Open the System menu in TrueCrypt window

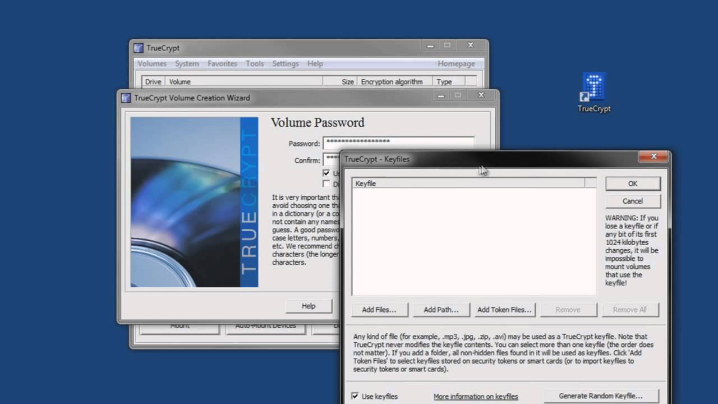[x=187, y=64]
